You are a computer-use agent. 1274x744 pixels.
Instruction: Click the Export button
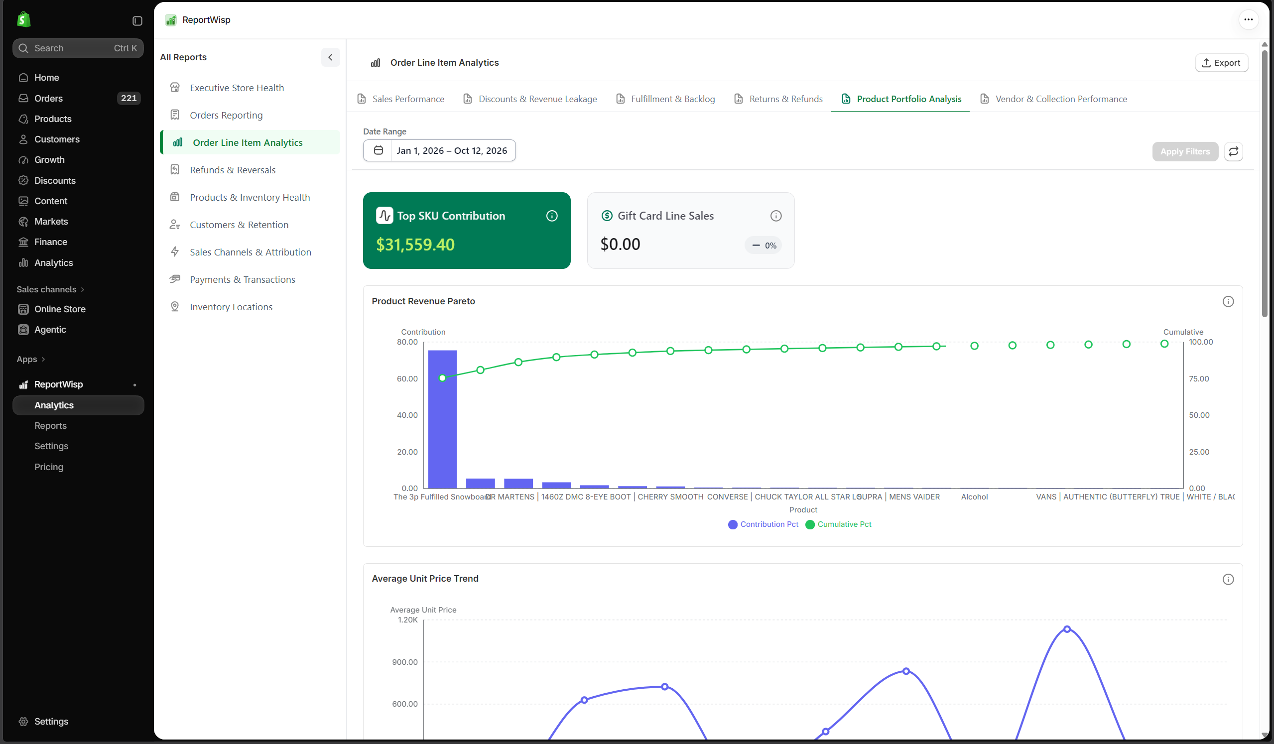[1221, 63]
